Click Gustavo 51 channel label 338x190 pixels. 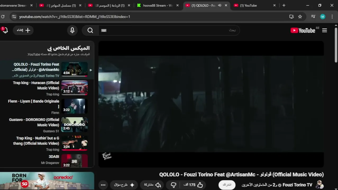pos(51,131)
